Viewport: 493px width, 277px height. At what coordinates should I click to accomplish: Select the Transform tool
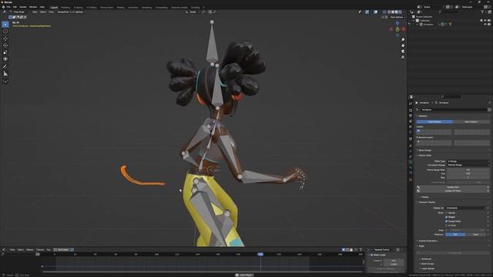pyautogui.click(x=5, y=59)
